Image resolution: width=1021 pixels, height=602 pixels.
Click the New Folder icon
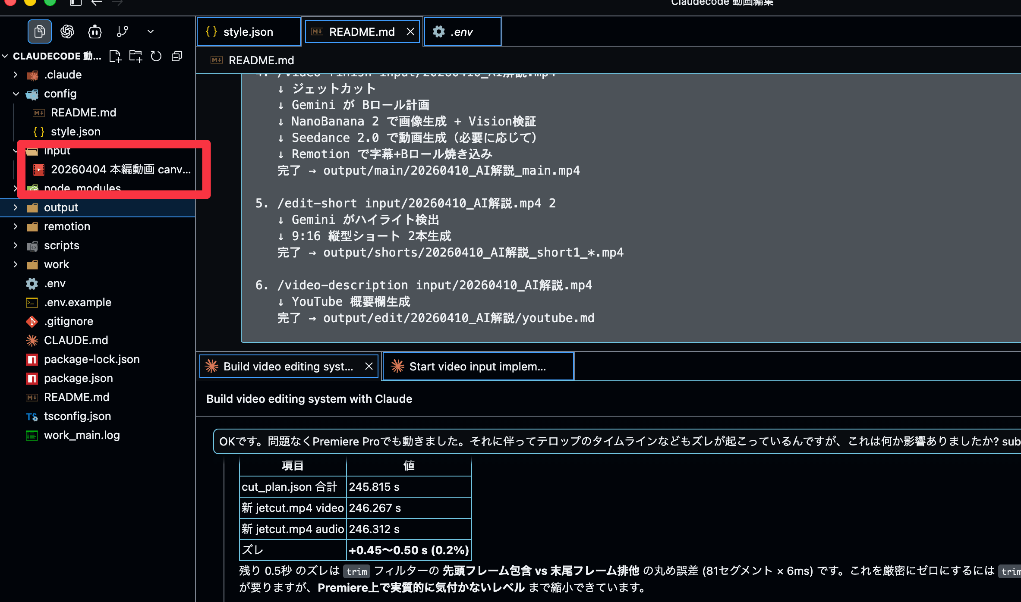click(x=136, y=56)
